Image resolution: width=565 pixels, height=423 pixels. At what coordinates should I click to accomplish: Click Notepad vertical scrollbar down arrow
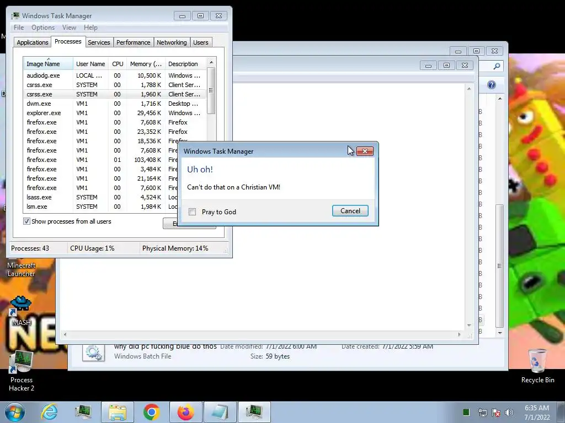pos(469,325)
